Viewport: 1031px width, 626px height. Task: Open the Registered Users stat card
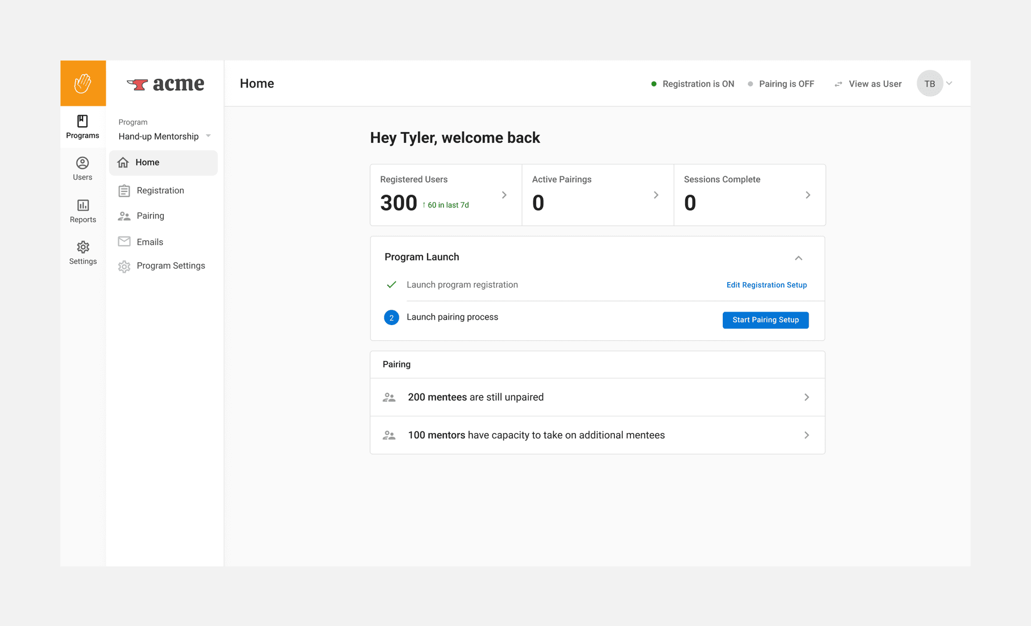tap(446, 195)
